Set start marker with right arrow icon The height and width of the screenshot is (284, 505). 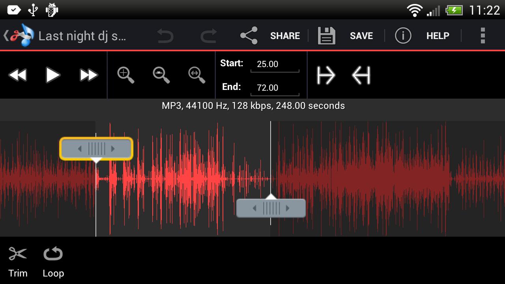pyautogui.click(x=326, y=75)
